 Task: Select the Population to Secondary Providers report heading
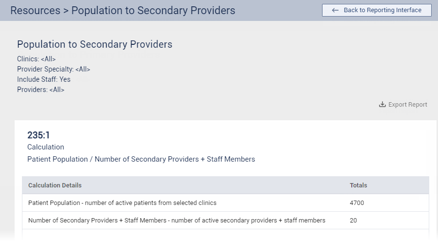tap(95, 44)
